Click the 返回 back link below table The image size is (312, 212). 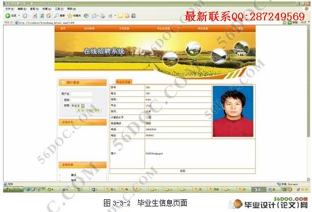point(183,171)
